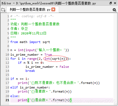Viewport: 118px width, 106px height.
Task: Click the n = int(input(...)) line
Action: pos(40,50)
